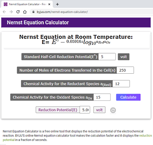The image size is (153, 145).
Task: Click the Oxidant Species activity input
Action: (102, 97)
